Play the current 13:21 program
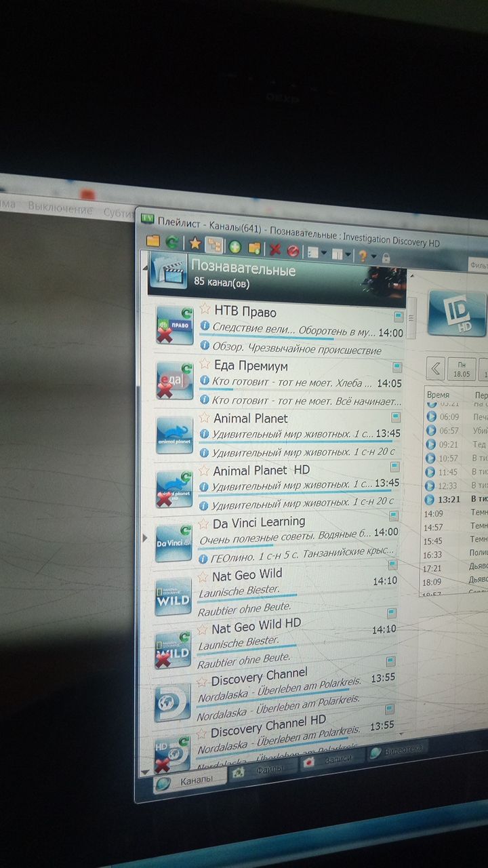The image size is (488, 868). [430, 500]
